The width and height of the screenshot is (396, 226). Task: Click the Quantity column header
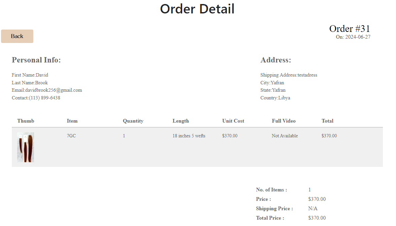coord(133,121)
